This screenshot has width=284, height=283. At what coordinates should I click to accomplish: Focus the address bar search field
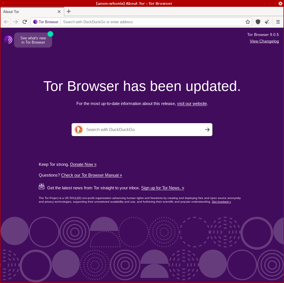coord(152,22)
